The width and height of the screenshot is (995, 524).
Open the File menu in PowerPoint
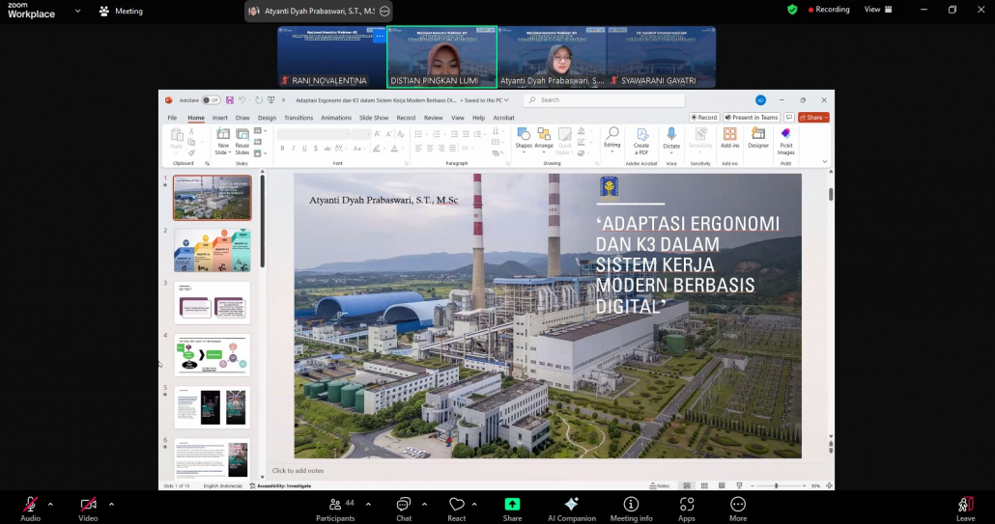172,118
